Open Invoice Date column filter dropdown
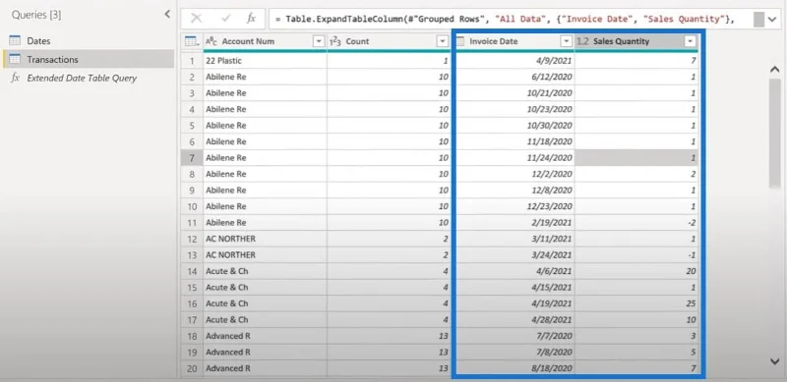Screen dimensions: 787x382 [x=567, y=41]
